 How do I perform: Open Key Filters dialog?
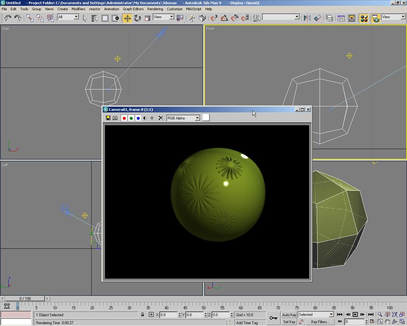tap(320, 322)
